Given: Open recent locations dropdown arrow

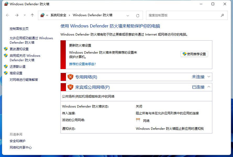Looking at the screenshot, I should pyautogui.click(x=25, y=15).
